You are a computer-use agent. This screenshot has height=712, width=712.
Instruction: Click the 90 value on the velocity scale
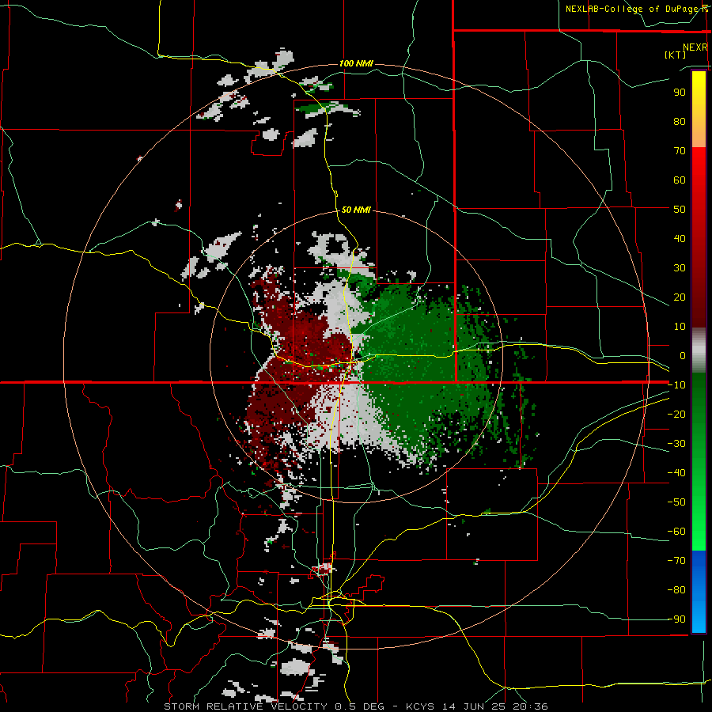tap(680, 93)
